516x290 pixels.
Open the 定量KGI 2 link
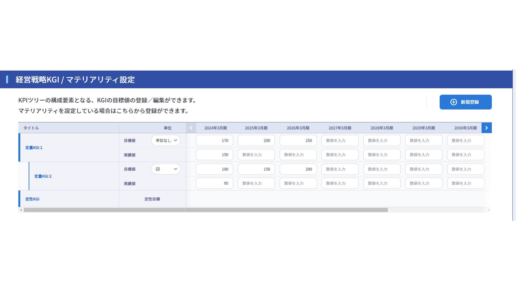43,176
